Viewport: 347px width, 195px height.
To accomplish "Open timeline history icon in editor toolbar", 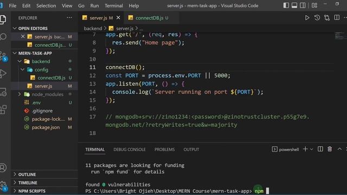I will 317,18.
